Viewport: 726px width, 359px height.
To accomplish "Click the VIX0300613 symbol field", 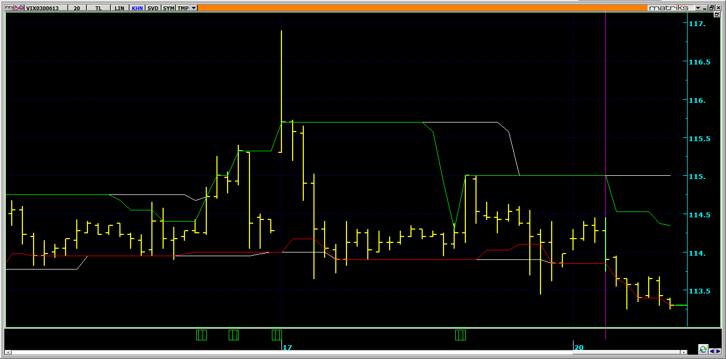I will 46,8.
